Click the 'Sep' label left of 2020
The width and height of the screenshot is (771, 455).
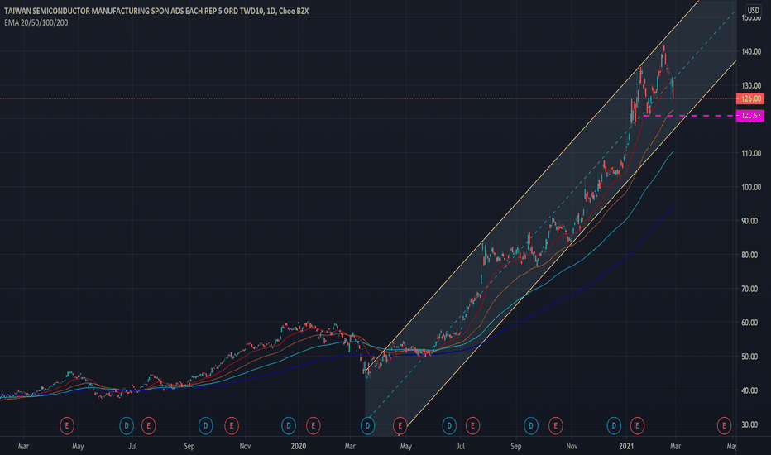189,446
